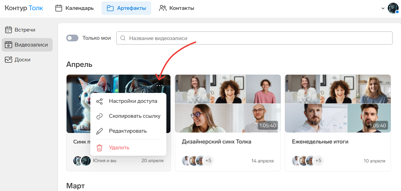Toggle the Только мои switch

(x=72, y=38)
